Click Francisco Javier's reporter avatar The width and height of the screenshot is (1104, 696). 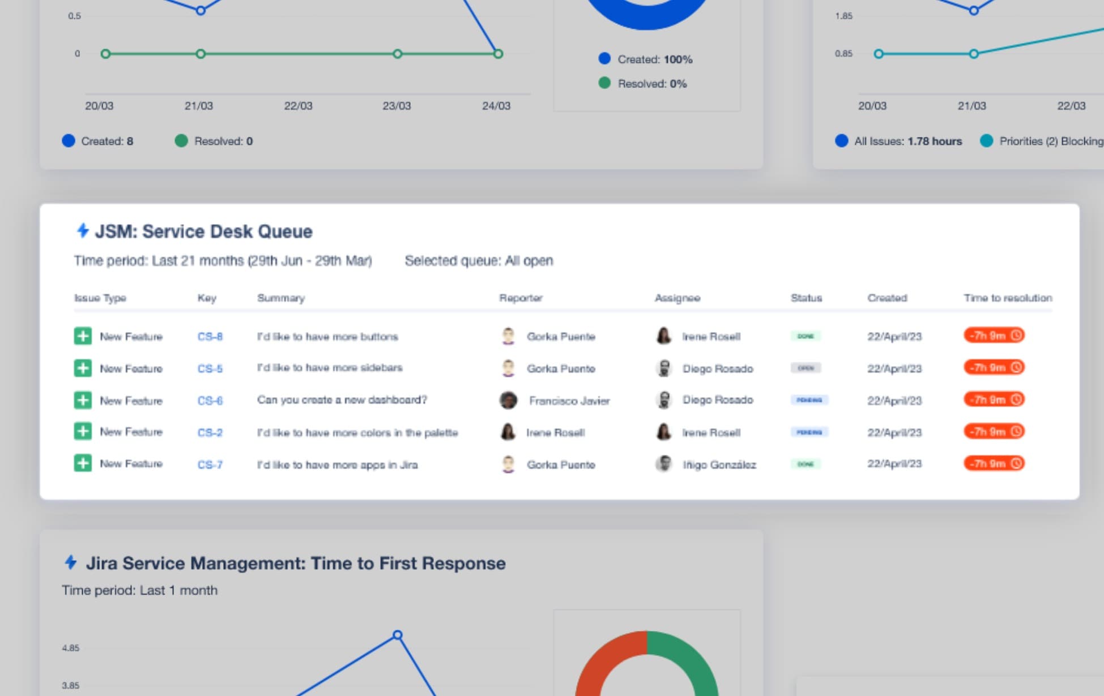click(508, 400)
